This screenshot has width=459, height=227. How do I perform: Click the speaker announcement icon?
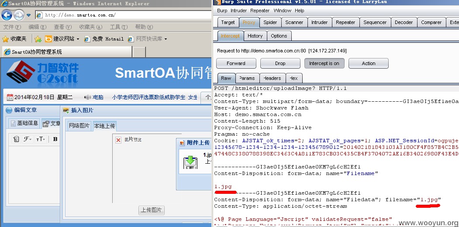(x=87, y=97)
